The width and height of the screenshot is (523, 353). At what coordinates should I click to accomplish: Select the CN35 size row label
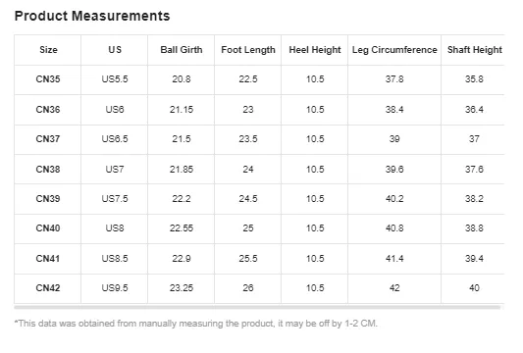(x=48, y=79)
